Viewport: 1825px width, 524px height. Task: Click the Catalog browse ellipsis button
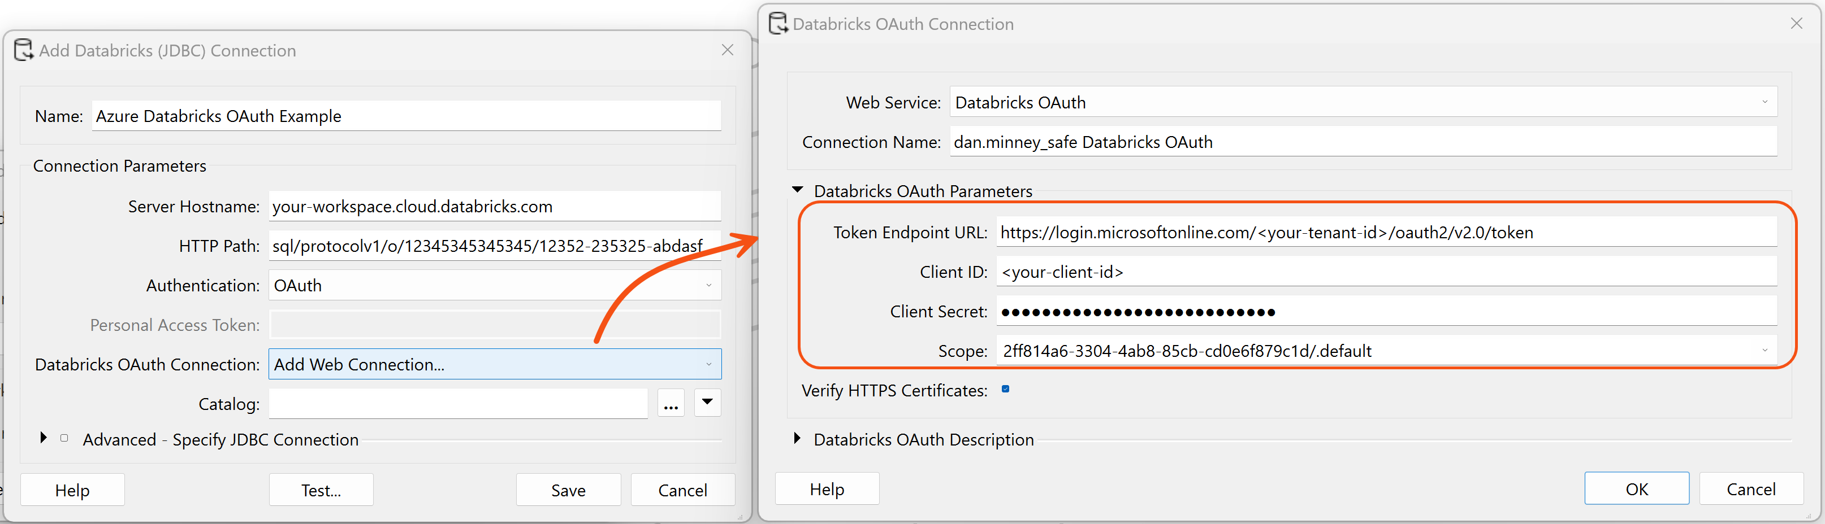(x=670, y=404)
